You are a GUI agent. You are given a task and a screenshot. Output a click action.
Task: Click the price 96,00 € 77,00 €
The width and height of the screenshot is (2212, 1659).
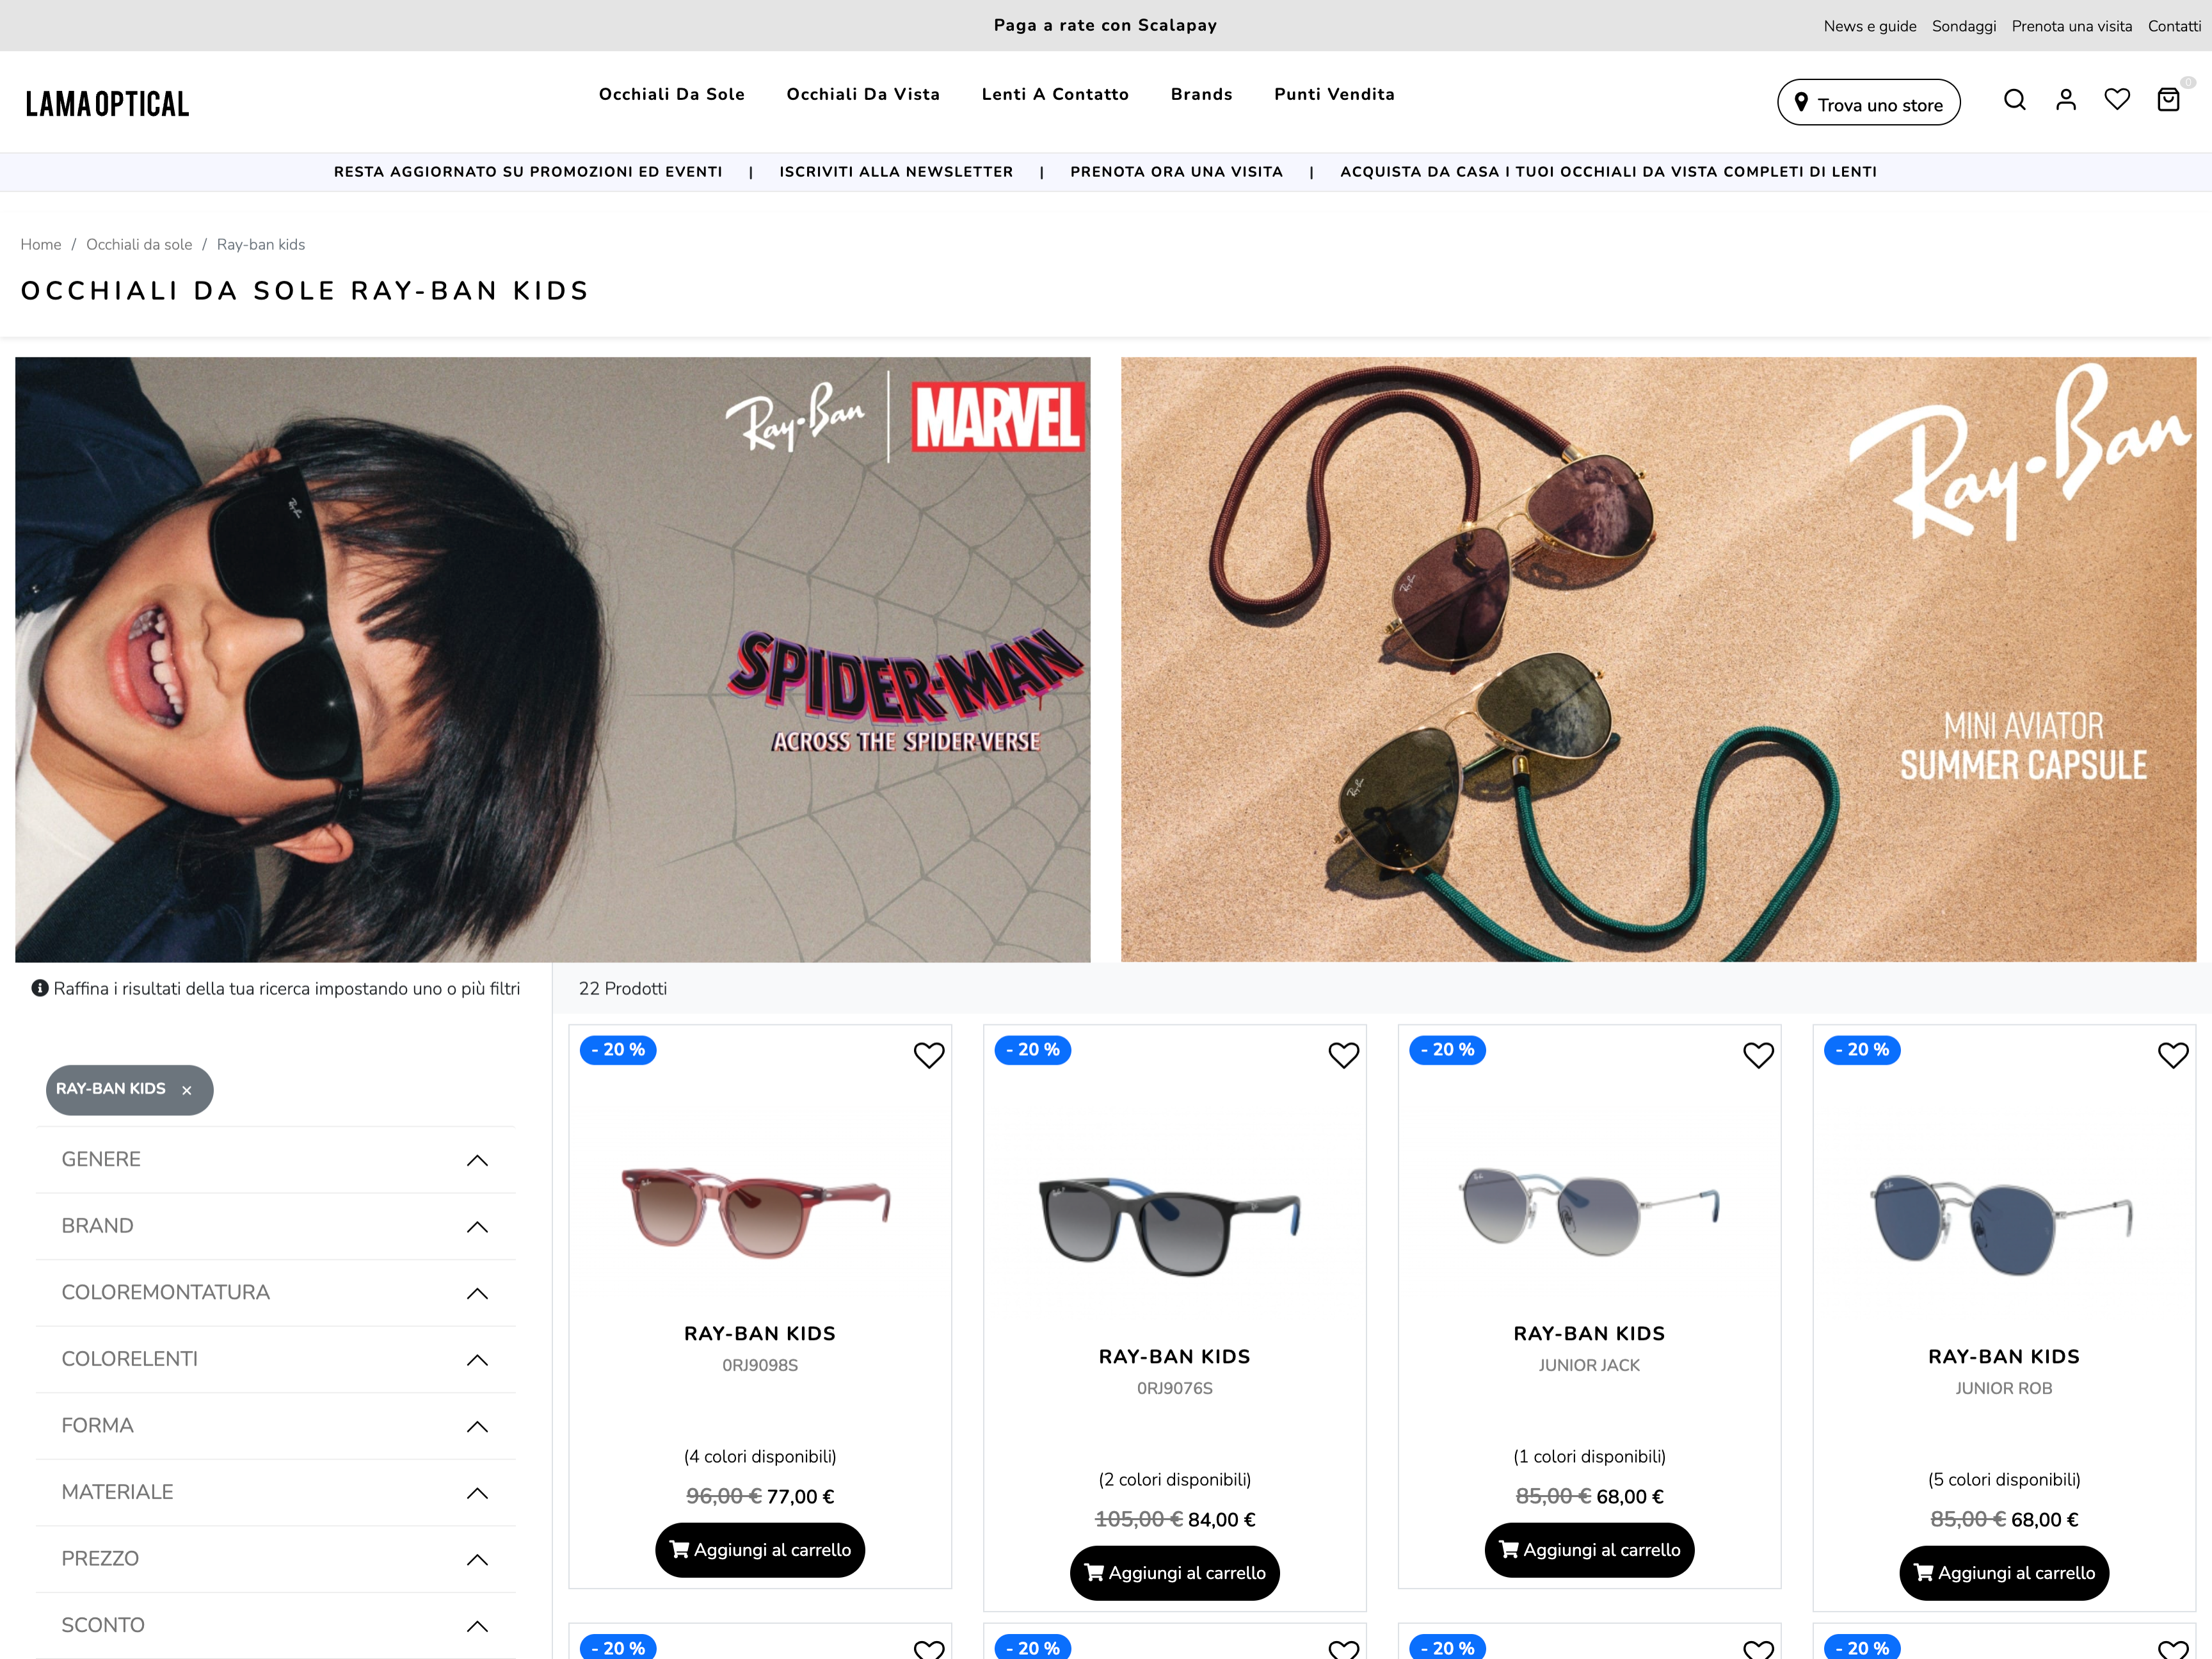tap(760, 1497)
